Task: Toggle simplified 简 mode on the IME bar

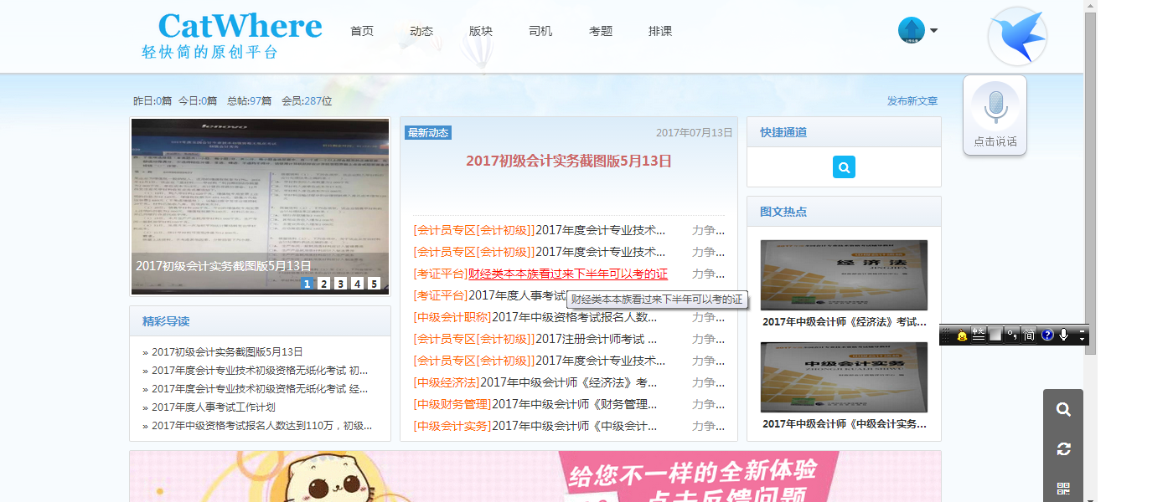Action: 1030,336
